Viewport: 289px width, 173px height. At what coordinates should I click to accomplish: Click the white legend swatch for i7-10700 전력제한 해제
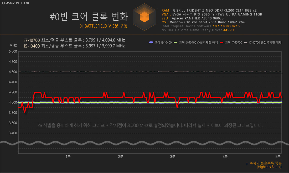[245, 42]
